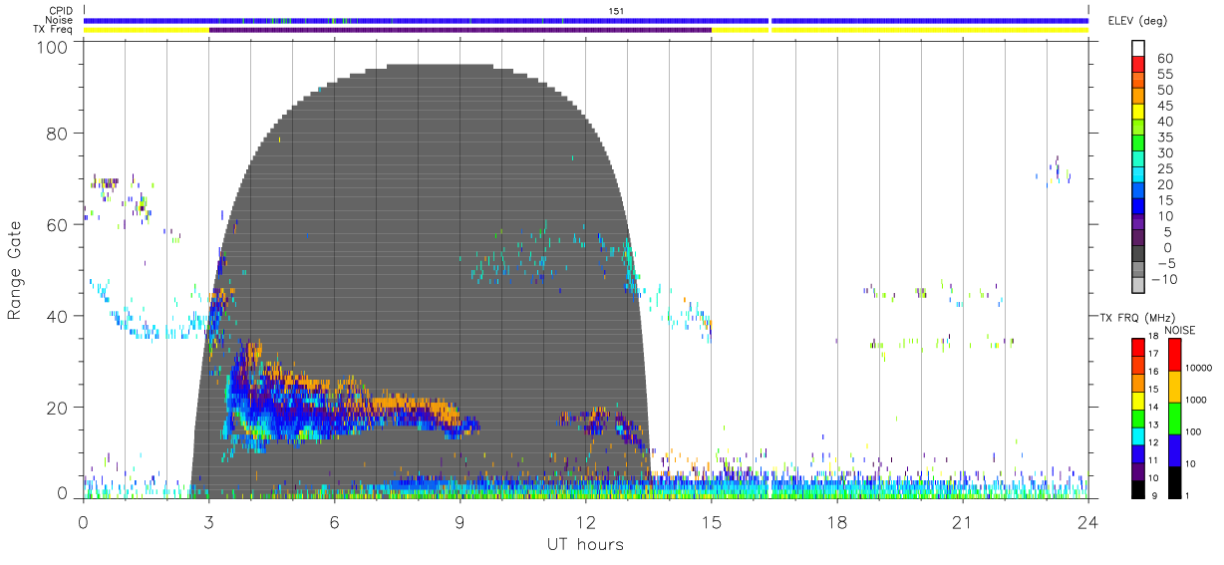Click TX FRQ colorbar segment between 9 and 10

pyautogui.click(x=1137, y=487)
